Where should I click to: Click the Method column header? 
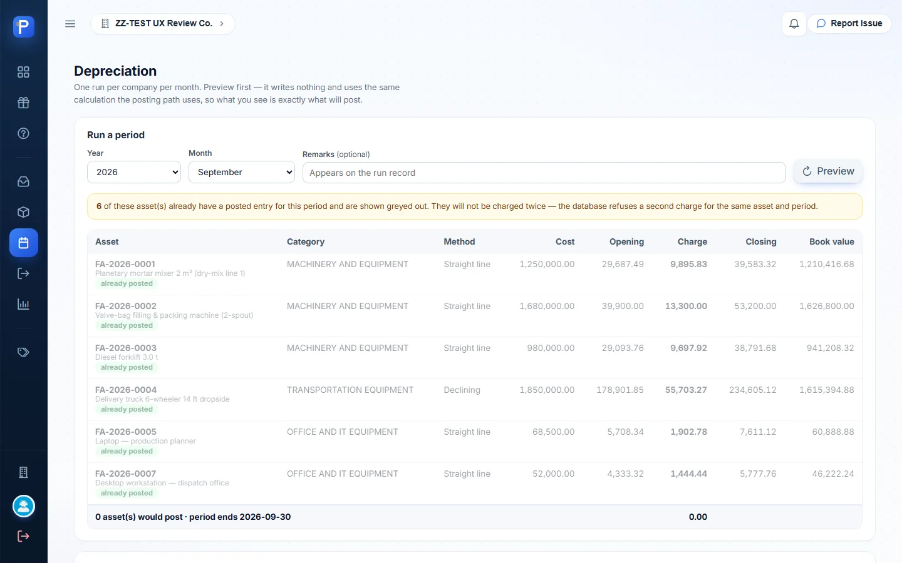point(459,241)
